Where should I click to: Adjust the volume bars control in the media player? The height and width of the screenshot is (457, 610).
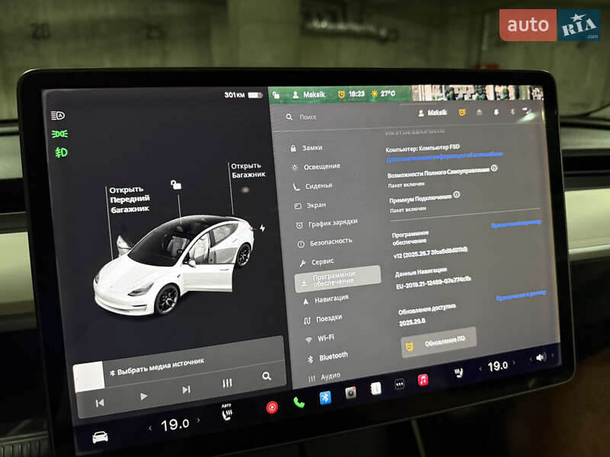226,383
